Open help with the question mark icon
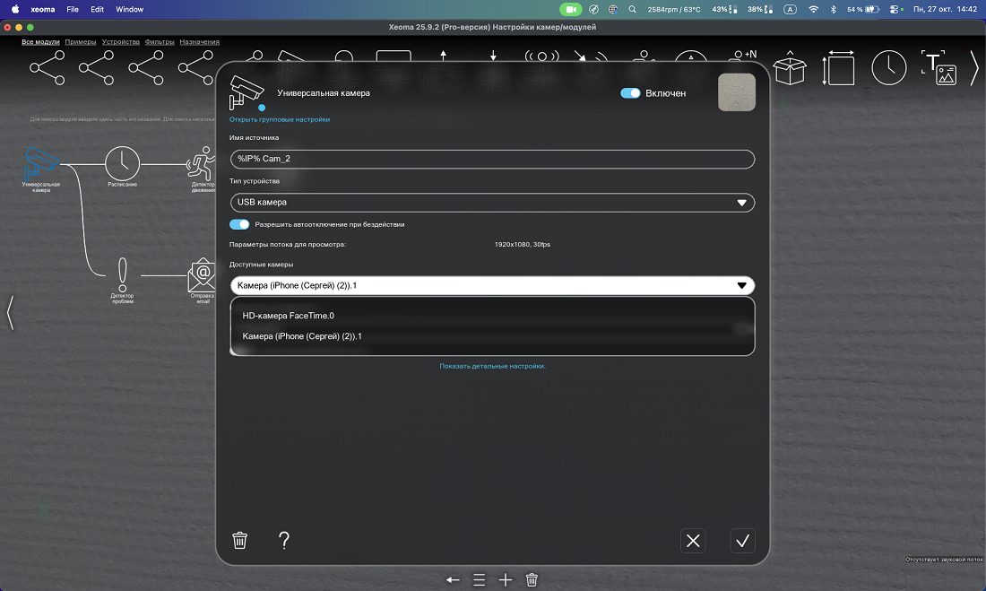The width and height of the screenshot is (986, 591). pos(284,540)
